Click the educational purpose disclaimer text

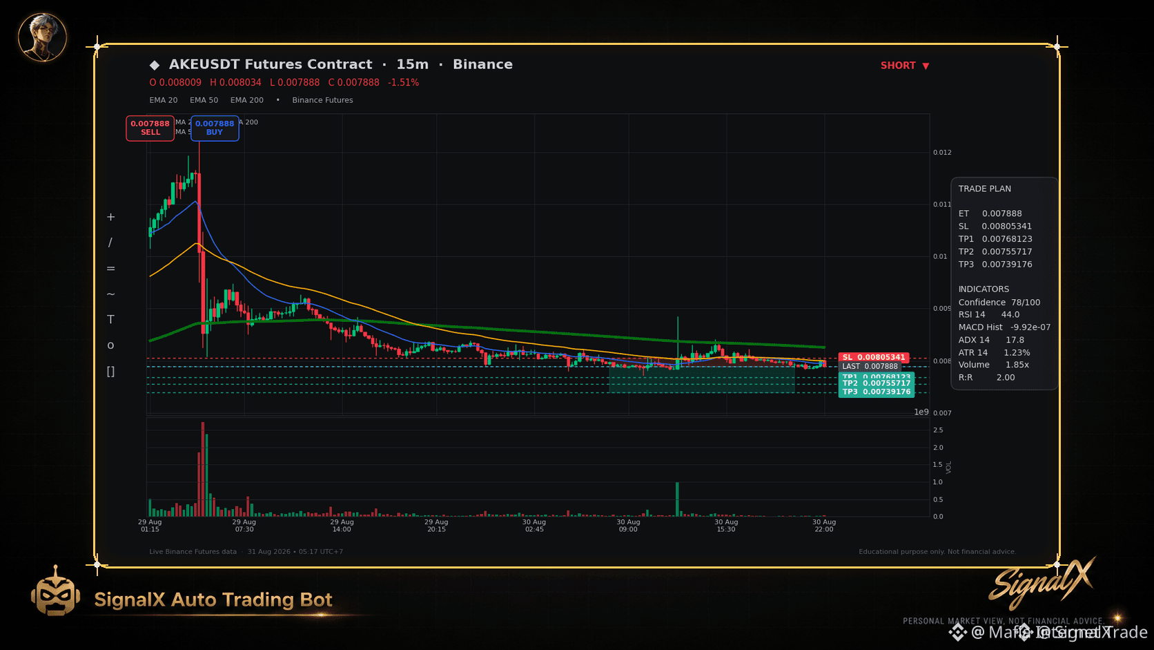tap(937, 551)
